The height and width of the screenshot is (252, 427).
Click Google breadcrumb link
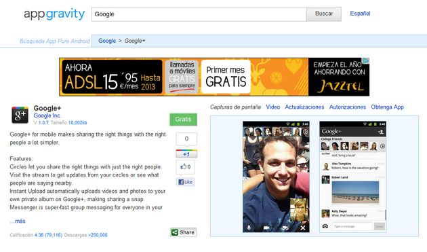pyautogui.click(x=107, y=41)
